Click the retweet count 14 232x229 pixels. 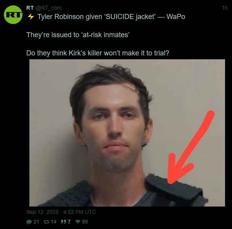(54, 222)
